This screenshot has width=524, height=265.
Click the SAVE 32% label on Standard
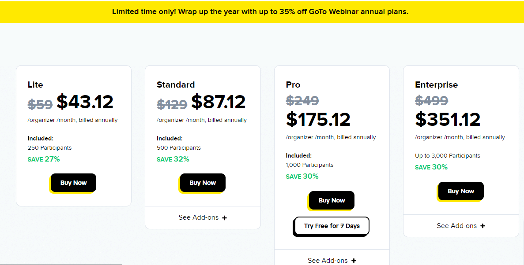pos(173,159)
